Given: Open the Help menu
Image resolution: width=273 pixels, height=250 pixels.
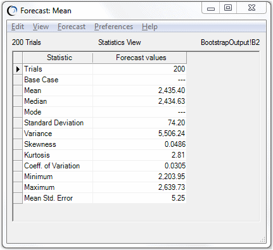Looking at the screenshot, I should pos(149,27).
